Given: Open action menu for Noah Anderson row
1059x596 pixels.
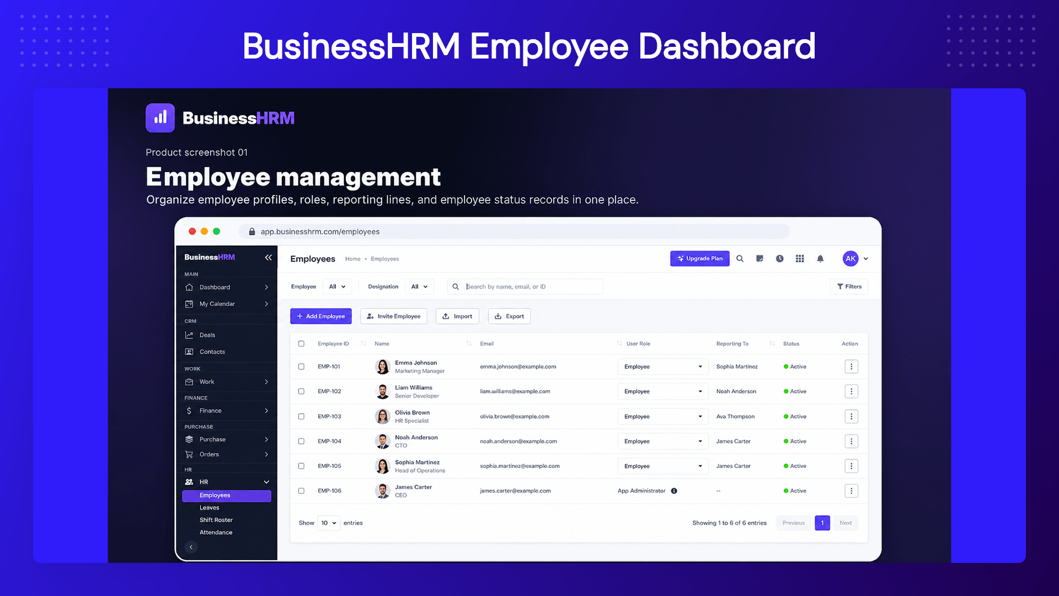Looking at the screenshot, I should click(851, 441).
